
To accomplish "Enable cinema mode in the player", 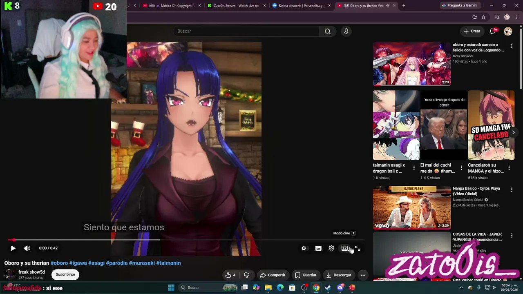I will click(x=344, y=248).
